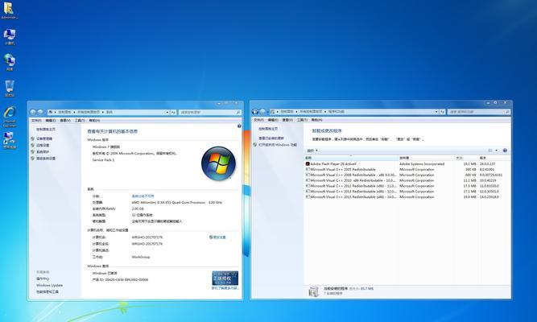The image size is (537, 322).
Task: Open Windows Update link in System sidebar
Action: tap(49, 285)
